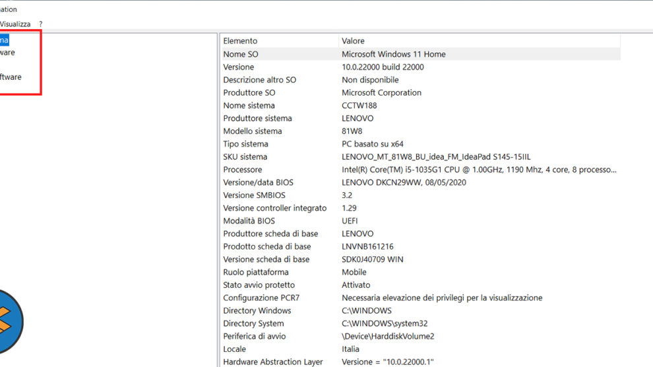Viewport: 653px width, 367px height.
Task: Select the Versione controller integrato row
Action: click(x=275, y=209)
